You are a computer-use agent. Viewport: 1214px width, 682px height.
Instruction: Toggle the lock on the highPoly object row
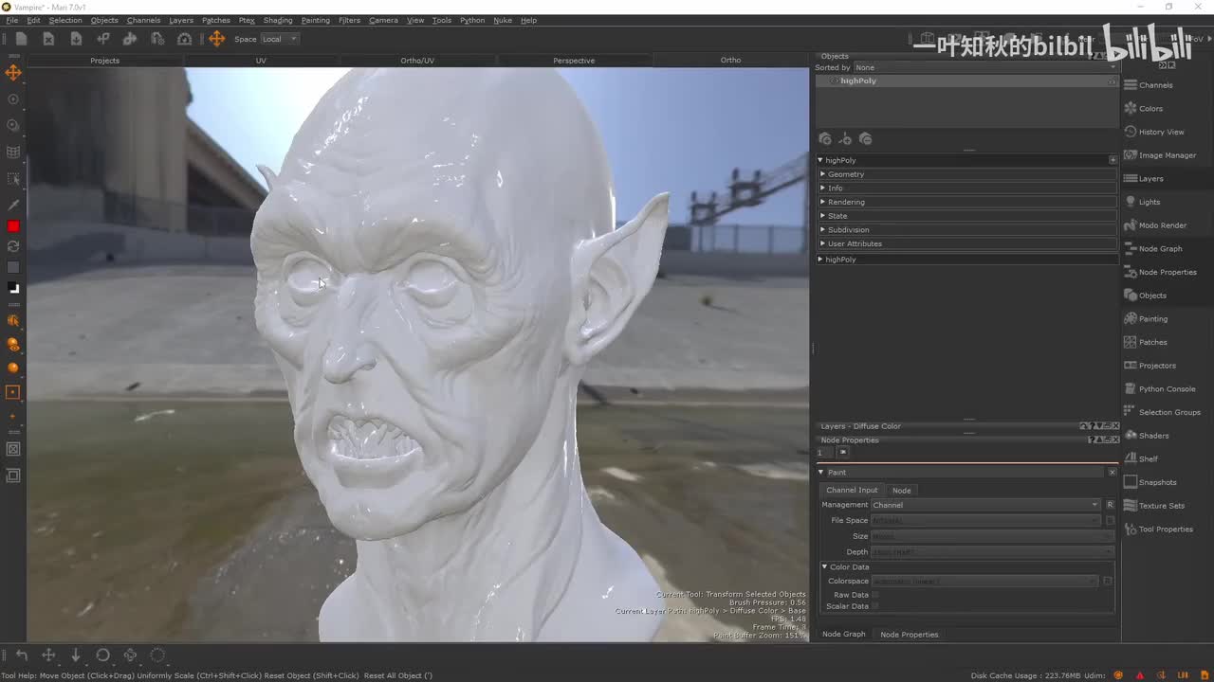[x=1113, y=81]
